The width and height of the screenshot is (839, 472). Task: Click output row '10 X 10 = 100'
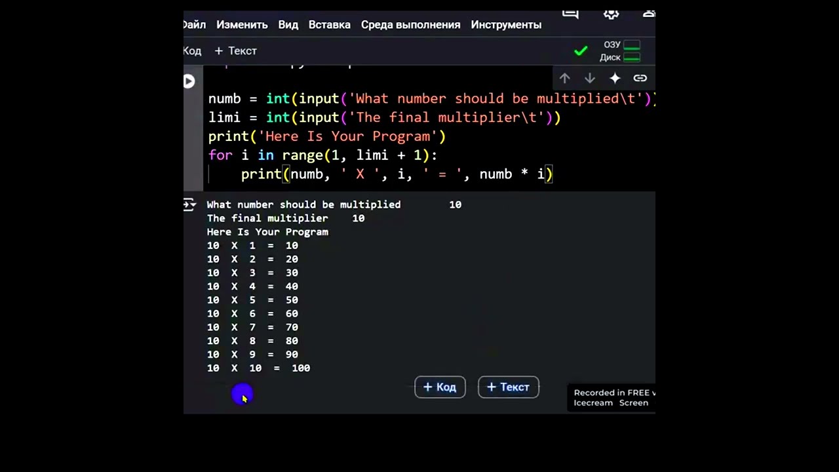point(258,368)
